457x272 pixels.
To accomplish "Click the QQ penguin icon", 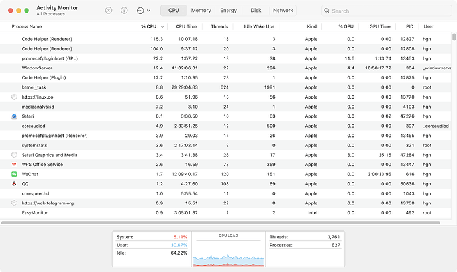I will click(x=14, y=184).
